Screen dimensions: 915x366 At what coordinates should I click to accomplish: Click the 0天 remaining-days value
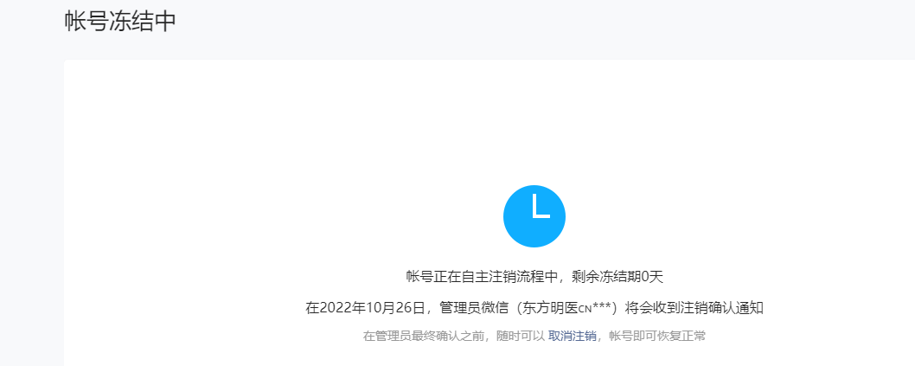tap(652, 277)
